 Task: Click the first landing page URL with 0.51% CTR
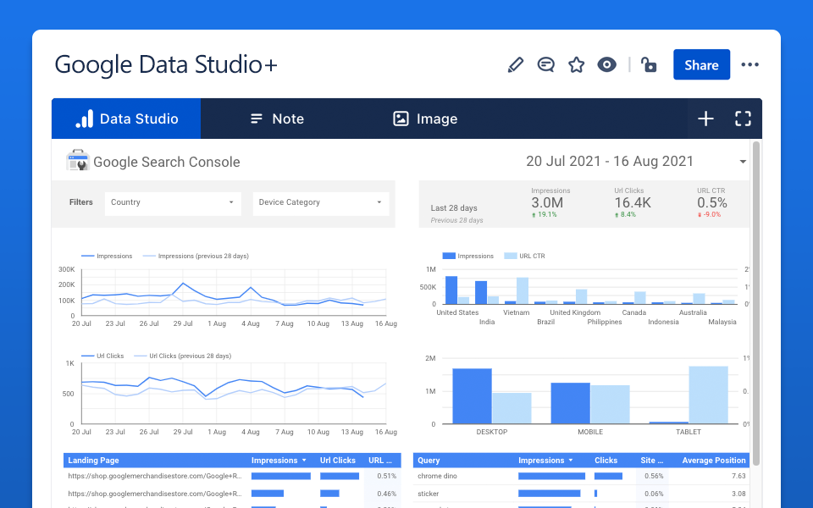[x=155, y=476]
